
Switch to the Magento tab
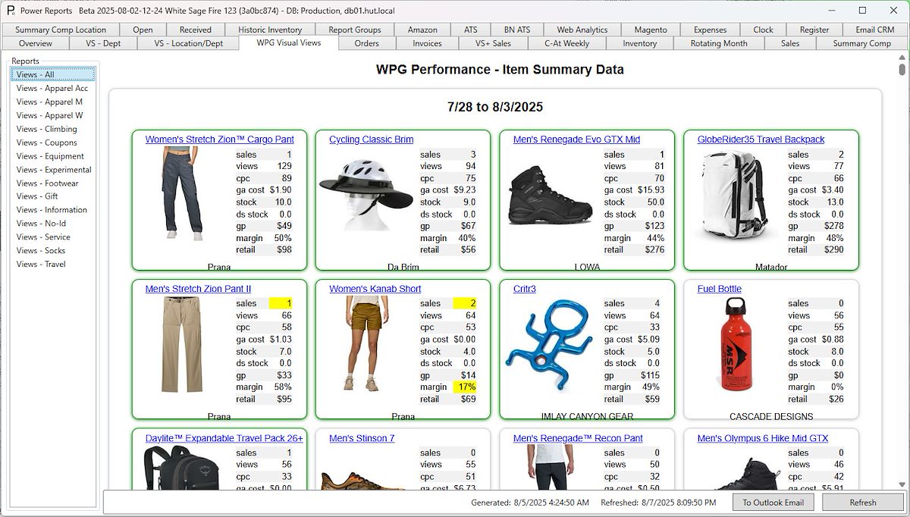(651, 30)
